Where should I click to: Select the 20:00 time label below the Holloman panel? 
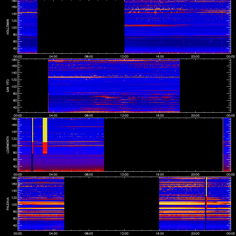tap(195, 57)
